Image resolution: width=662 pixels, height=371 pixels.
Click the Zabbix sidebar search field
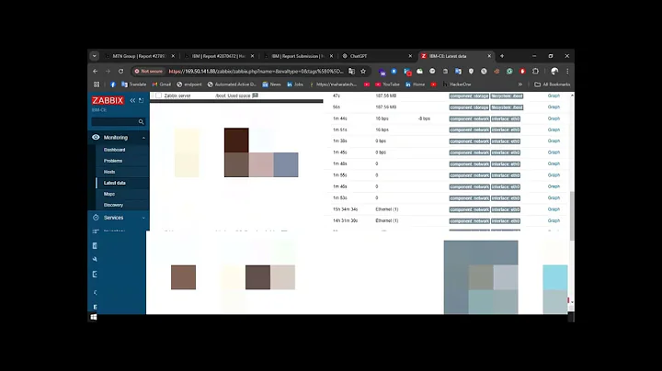tap(119, 122)
